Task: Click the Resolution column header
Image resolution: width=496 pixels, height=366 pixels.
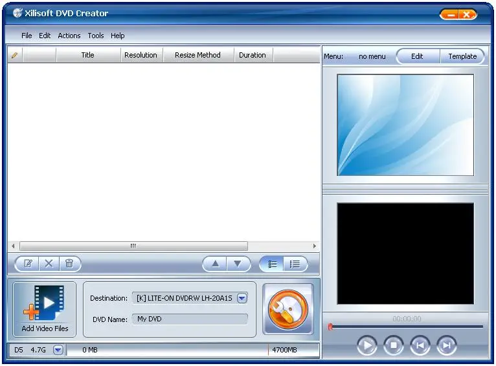Action: pos(141,55)
